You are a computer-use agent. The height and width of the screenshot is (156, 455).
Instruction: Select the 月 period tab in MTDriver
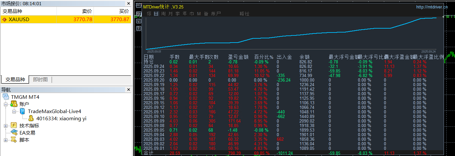click(171, 14)
